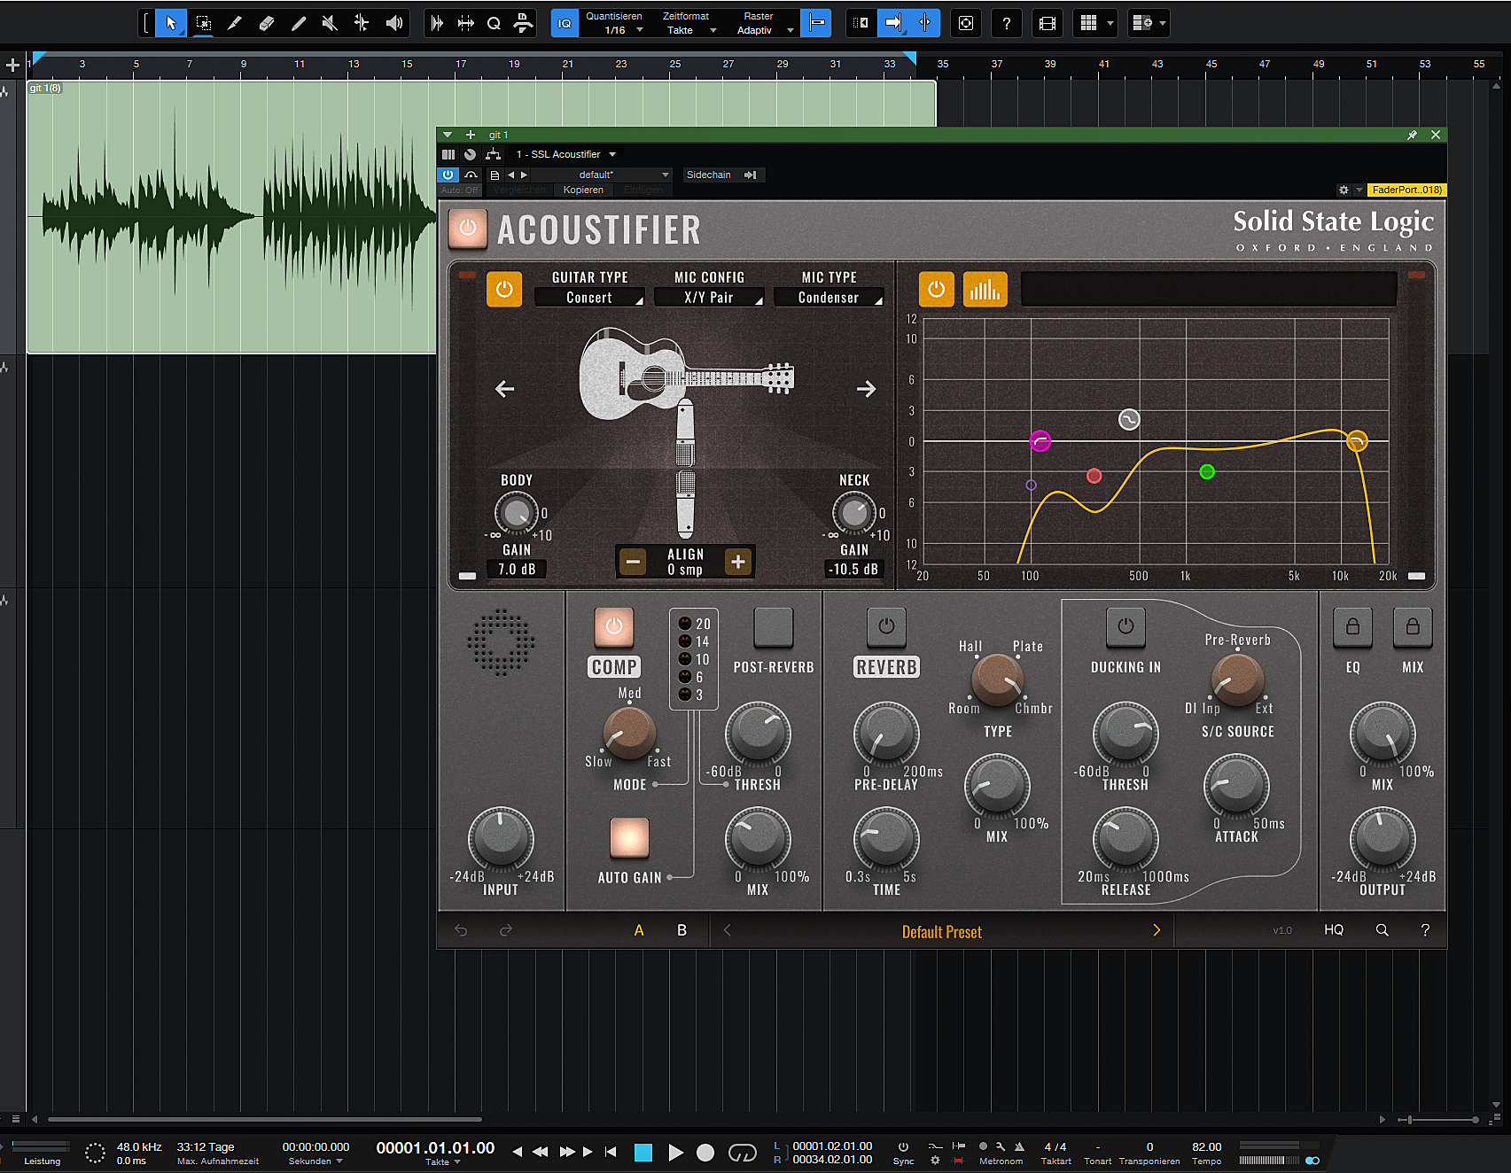Lock the EQ section
The width and height of the screenshot is (1511, 1173).
pyautogui.click(x=1352, y=627)
